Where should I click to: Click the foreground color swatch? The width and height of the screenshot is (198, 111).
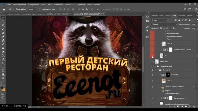point(2,88)
